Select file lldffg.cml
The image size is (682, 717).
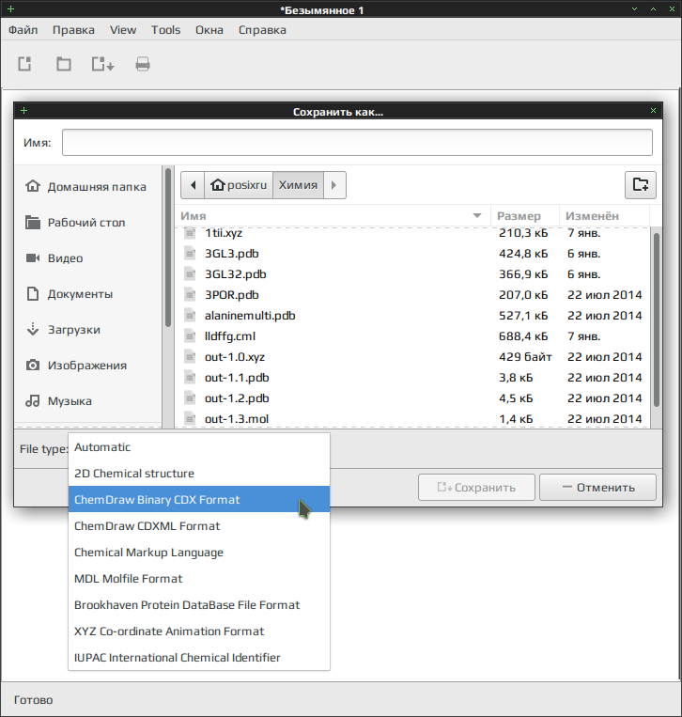point(412,336)
